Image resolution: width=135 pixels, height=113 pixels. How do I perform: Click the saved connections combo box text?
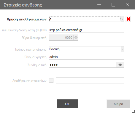[85, 19]
